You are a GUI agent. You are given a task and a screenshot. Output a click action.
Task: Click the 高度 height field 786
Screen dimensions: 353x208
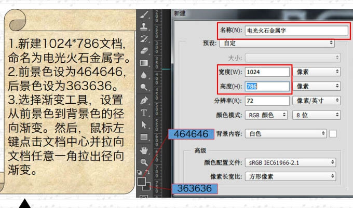[x=267, y=86]
